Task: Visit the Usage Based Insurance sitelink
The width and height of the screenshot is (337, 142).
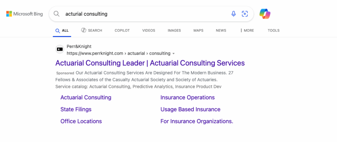Action: 191,110
